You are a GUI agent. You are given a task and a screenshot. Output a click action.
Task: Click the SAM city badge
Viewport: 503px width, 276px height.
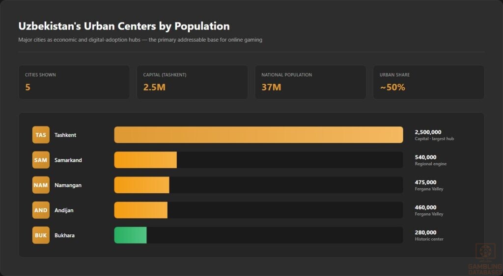click(41, 160)
